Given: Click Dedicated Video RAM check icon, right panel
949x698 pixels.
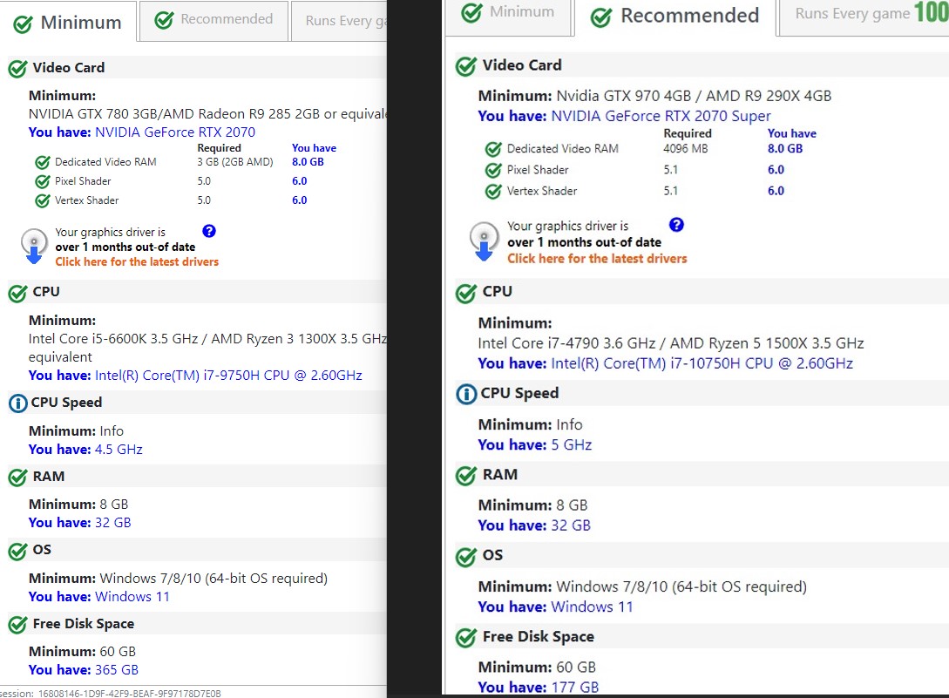Looking at the screenshot, I should pyautogui.click(x=493, y=149).
